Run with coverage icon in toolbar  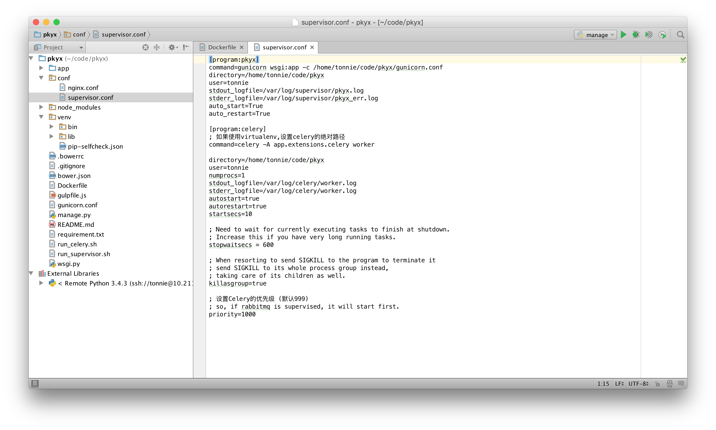(649, 35)
